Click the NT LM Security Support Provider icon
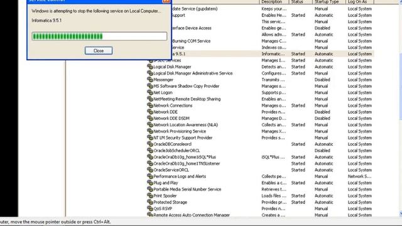The width and height of the screenshot is (402, 226). [150, 137]
